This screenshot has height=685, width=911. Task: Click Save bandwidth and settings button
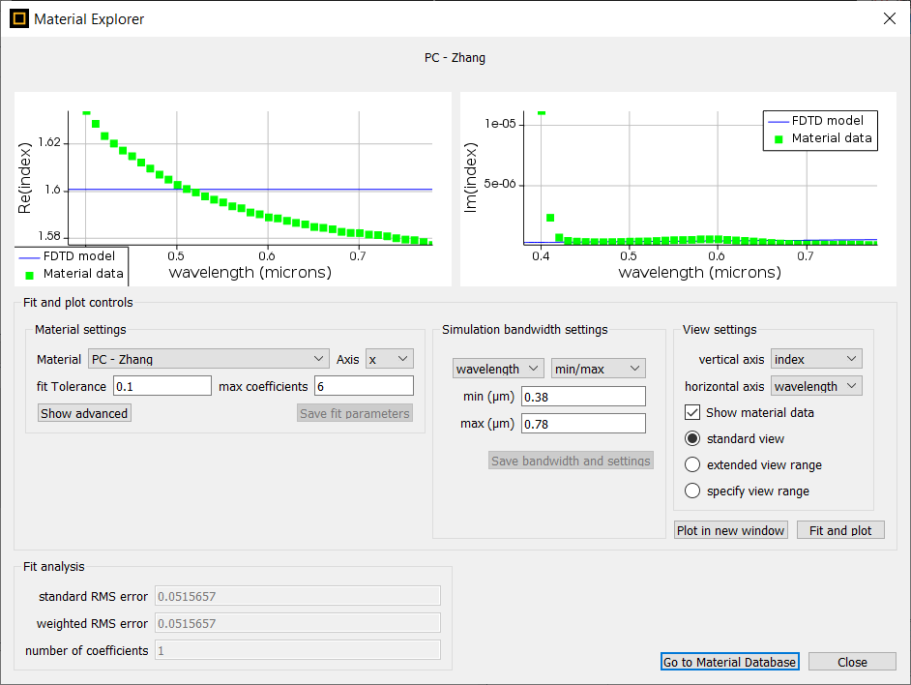[x=571, y=461]
